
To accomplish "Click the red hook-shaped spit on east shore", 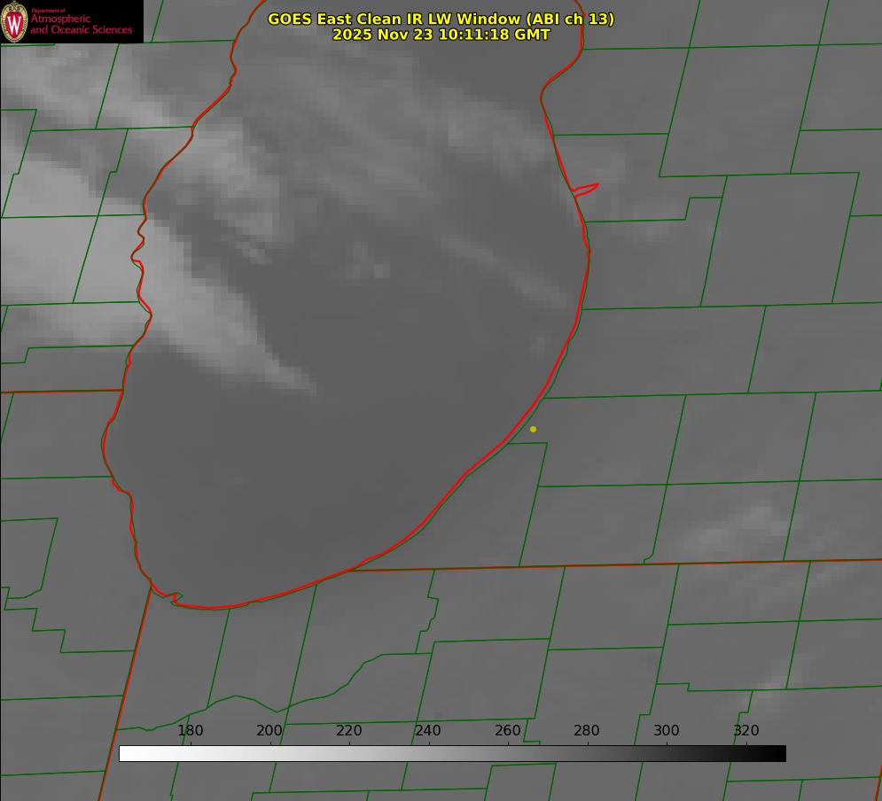I will coord(587,189).
